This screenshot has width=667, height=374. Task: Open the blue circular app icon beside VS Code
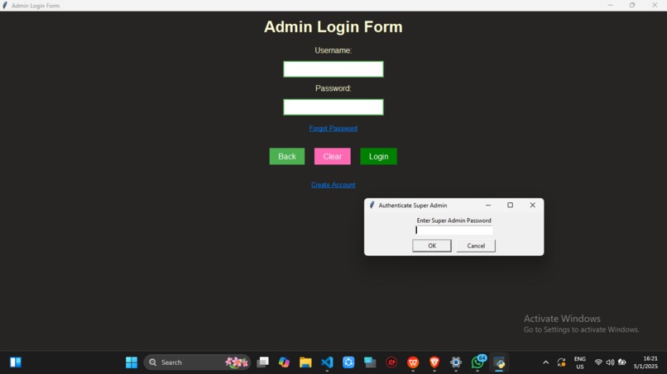(348, 362)
